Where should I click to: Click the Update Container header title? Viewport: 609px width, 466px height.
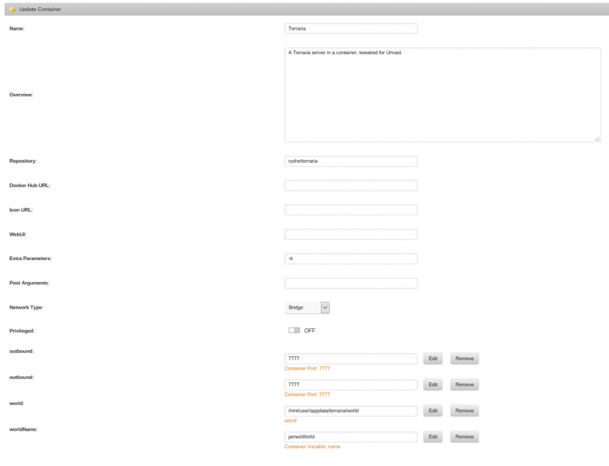(x=40, y=9)
